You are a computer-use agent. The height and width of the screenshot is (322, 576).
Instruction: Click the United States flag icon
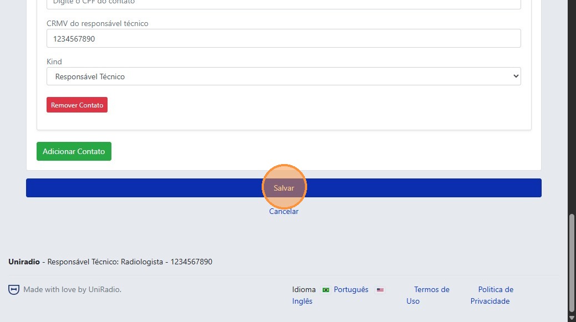click(380, 290)
